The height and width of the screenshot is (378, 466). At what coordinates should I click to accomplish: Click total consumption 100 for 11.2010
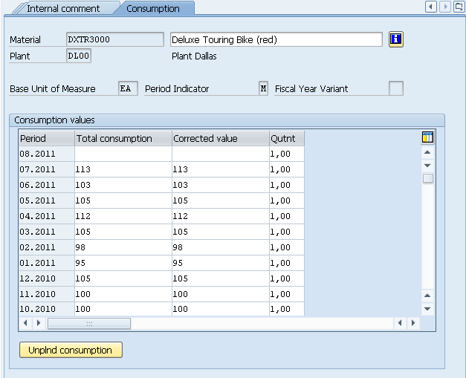(x=123, y=294)
